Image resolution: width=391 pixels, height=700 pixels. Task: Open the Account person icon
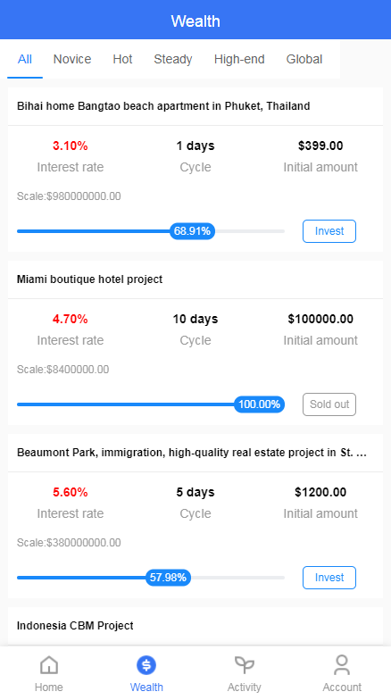point(342,665)
